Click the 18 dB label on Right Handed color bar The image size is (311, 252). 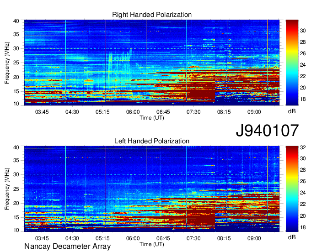click(x=303, y=99)
